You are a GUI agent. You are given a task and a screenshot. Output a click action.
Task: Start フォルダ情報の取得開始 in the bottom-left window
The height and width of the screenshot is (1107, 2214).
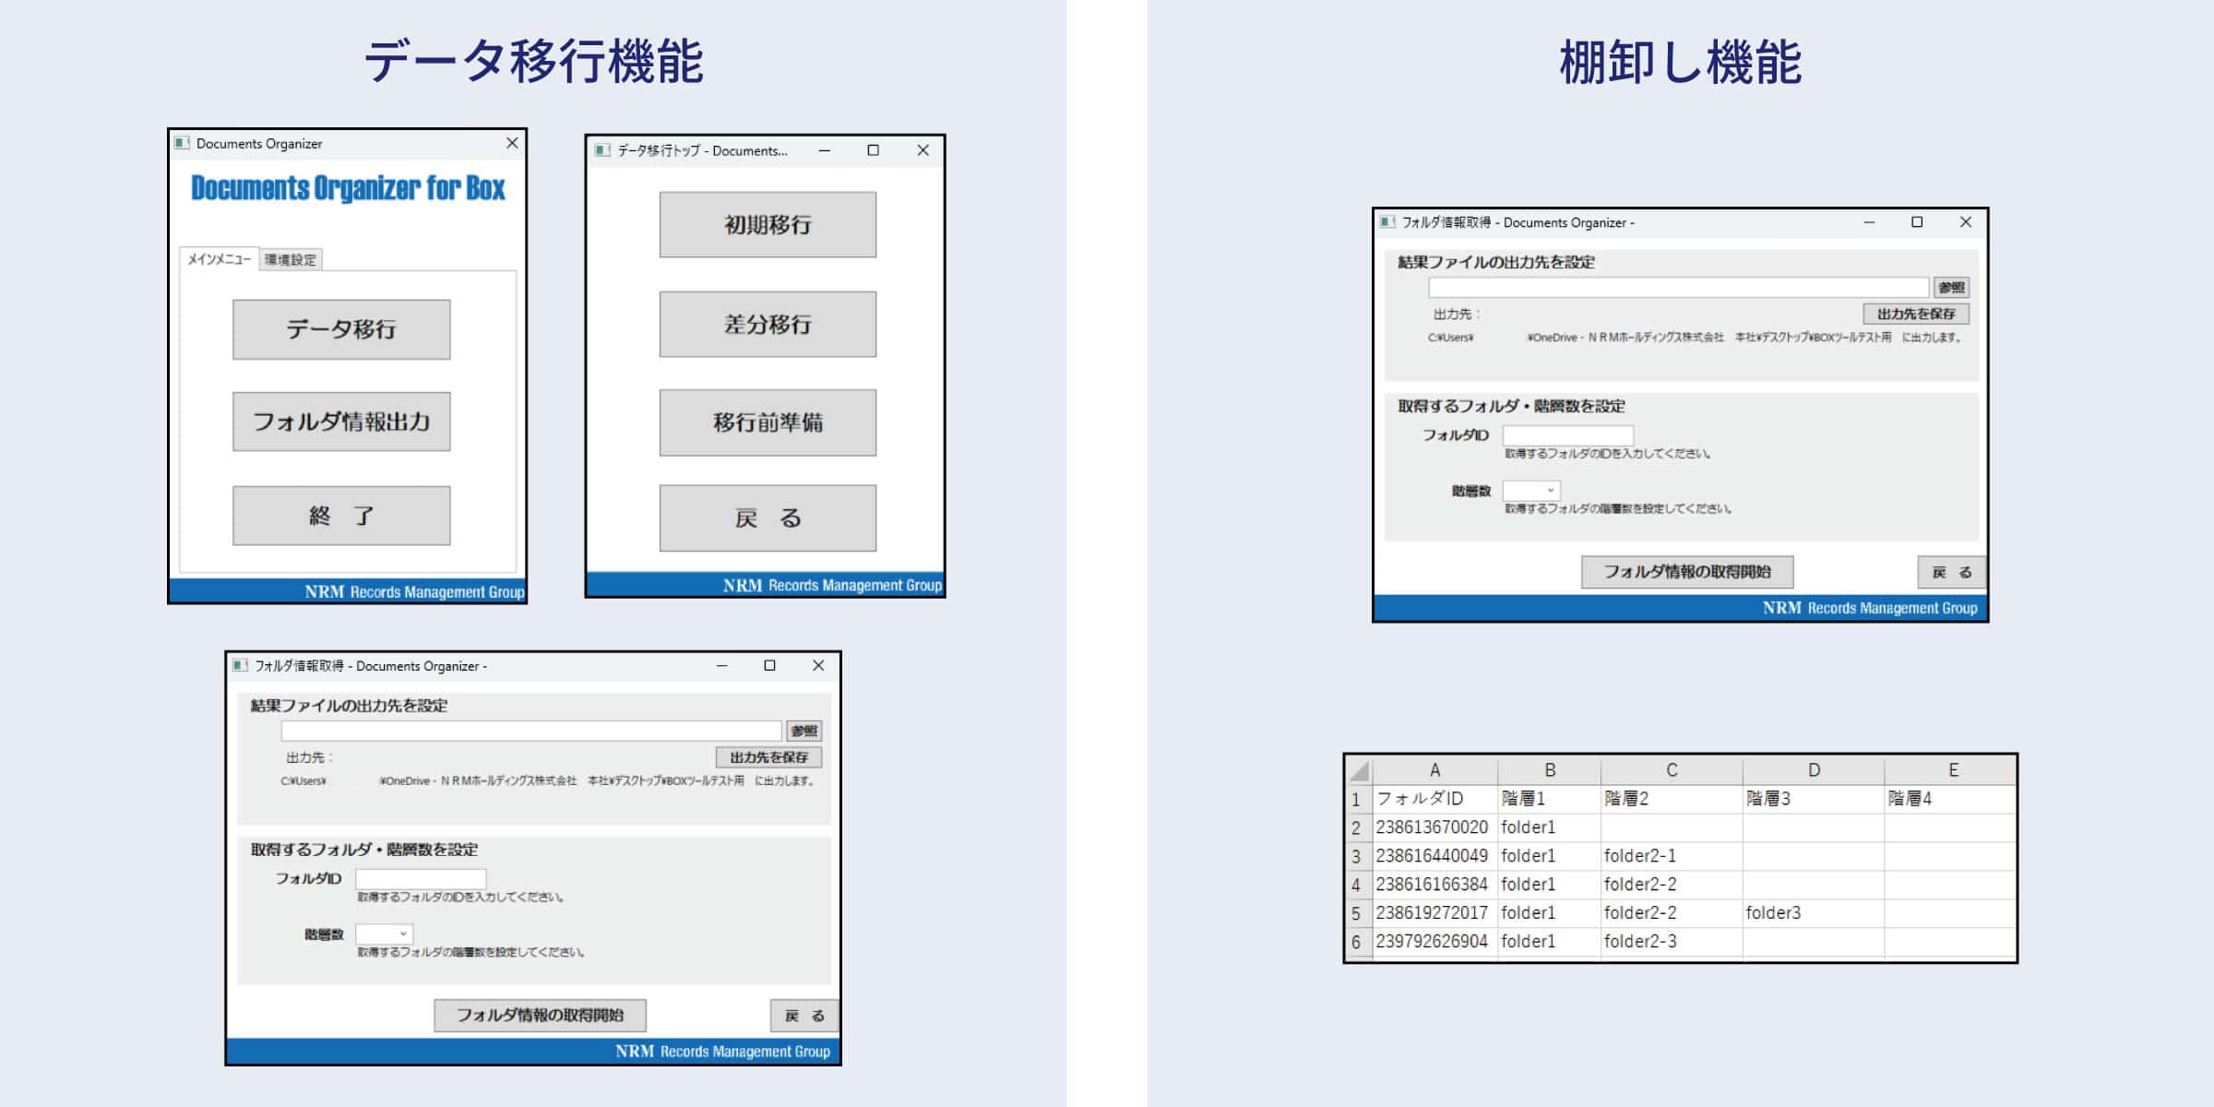[x=540, y=1015]
